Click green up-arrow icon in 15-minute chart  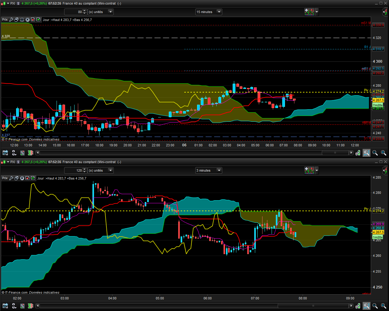click(x=38, y=20)
